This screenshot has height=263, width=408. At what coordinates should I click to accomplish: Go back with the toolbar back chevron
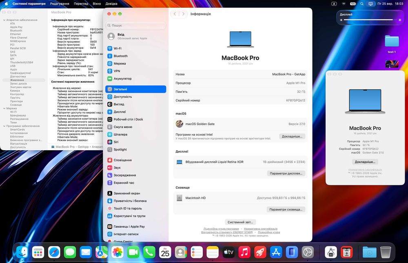[x=175, y=14]
